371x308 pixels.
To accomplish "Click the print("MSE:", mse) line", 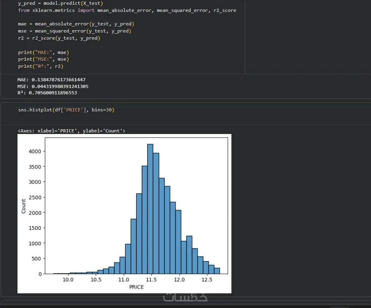I will [44, 59].
